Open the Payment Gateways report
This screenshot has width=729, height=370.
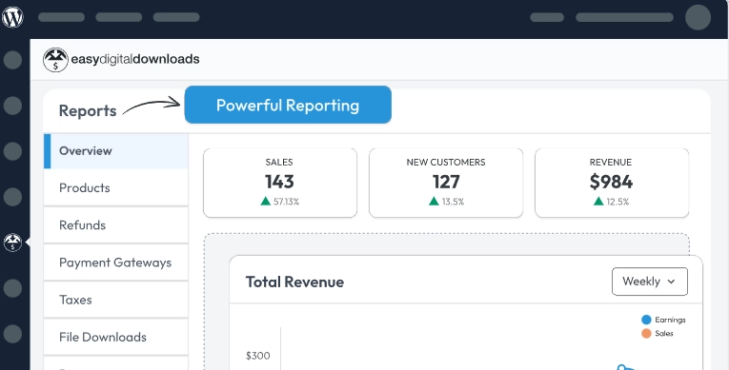pyautogui.click(x=115, y=263)
